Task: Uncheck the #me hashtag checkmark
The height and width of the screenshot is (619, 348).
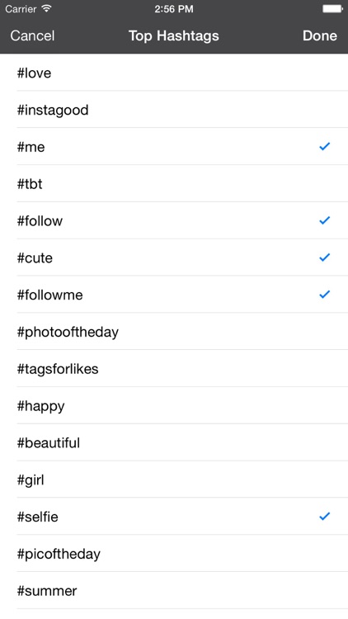Action: [324, 147]
